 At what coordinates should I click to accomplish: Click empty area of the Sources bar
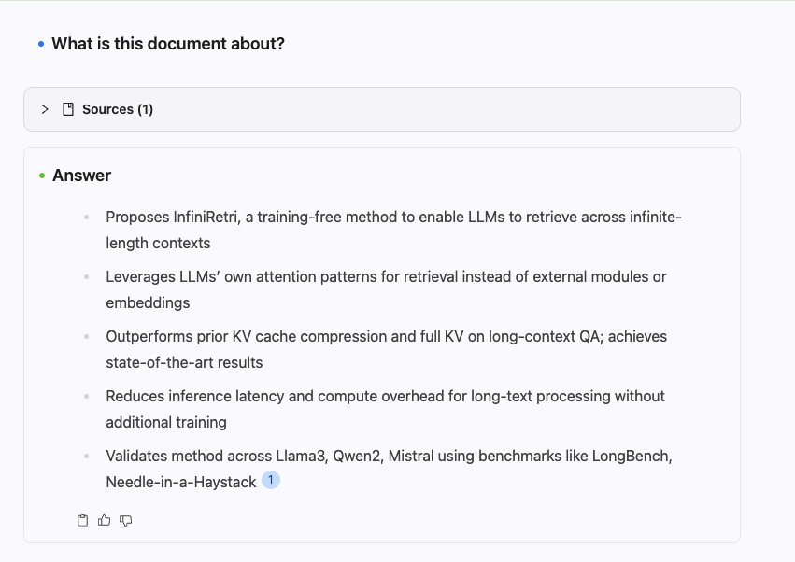[x=448, y=109]
